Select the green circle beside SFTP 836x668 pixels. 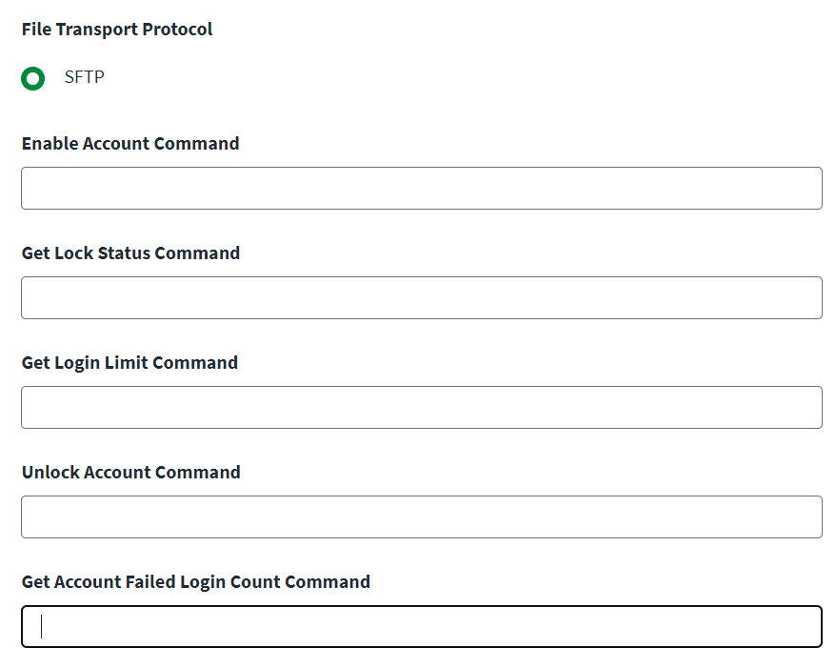pos(32,78)
